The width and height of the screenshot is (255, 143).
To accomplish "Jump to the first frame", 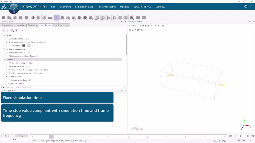I will (231, 136).
